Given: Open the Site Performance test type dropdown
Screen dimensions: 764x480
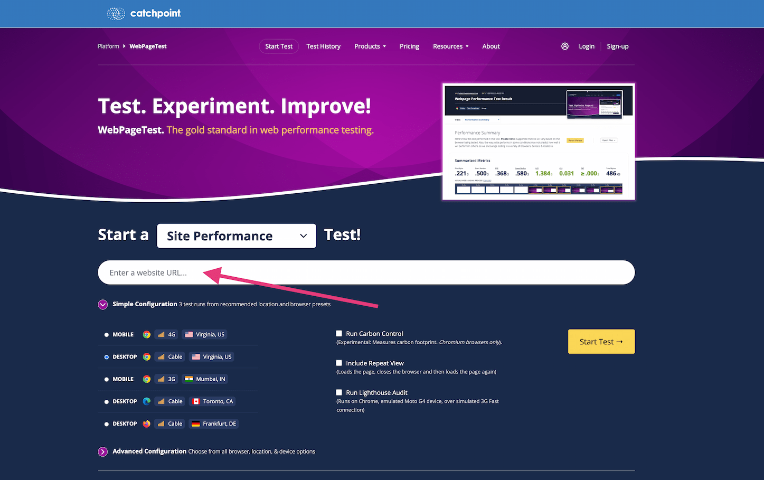Looking at the screenshot, I should tap(237, 236).
